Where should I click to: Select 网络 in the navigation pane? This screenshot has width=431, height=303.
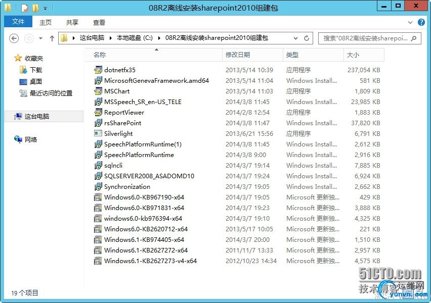coord(31,140)
